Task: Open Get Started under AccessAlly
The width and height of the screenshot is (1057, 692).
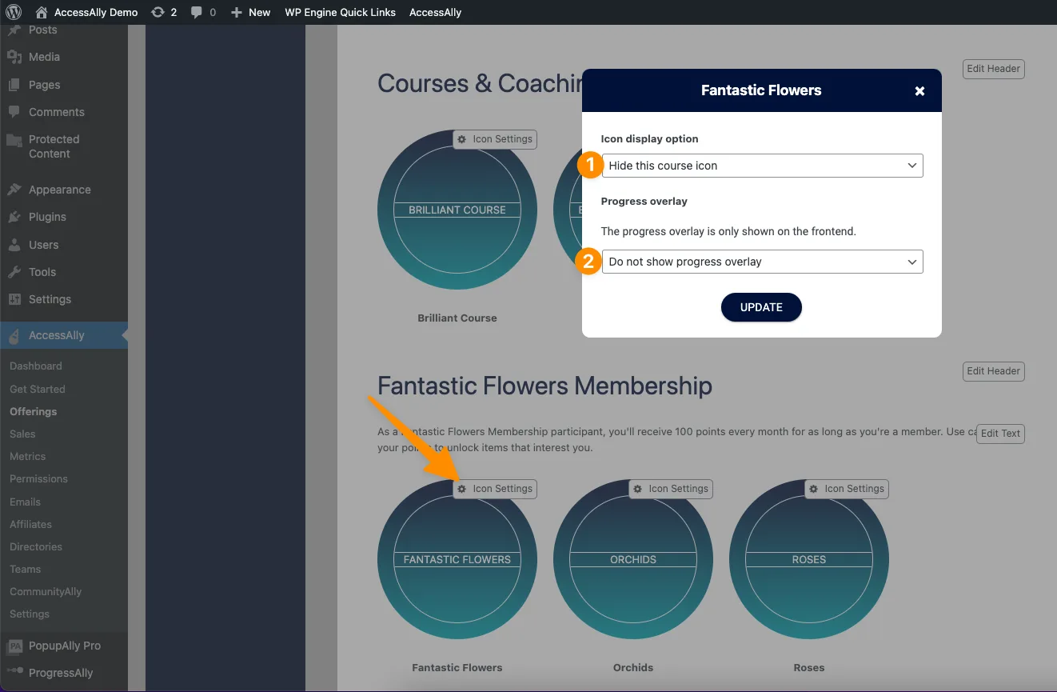Action: tap(38, 389)
